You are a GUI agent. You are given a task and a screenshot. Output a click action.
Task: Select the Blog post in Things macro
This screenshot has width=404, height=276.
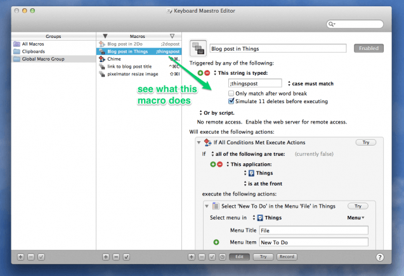(x=139, y=51)
